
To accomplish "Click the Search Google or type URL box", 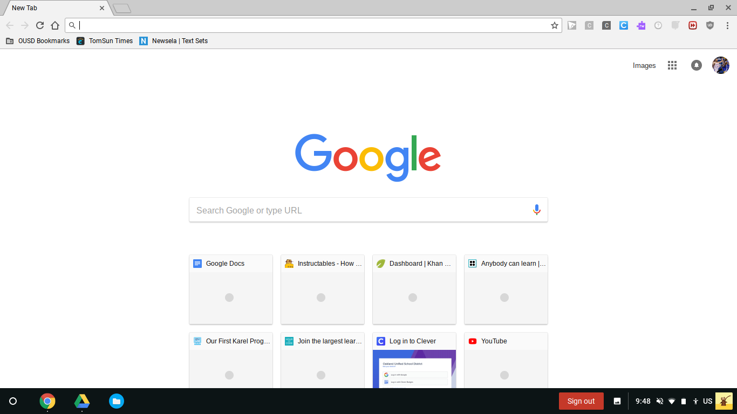I will click(x=368, y=210).
